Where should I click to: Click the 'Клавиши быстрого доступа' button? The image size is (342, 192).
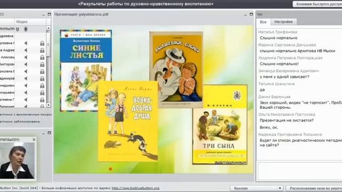click(317, 4)
